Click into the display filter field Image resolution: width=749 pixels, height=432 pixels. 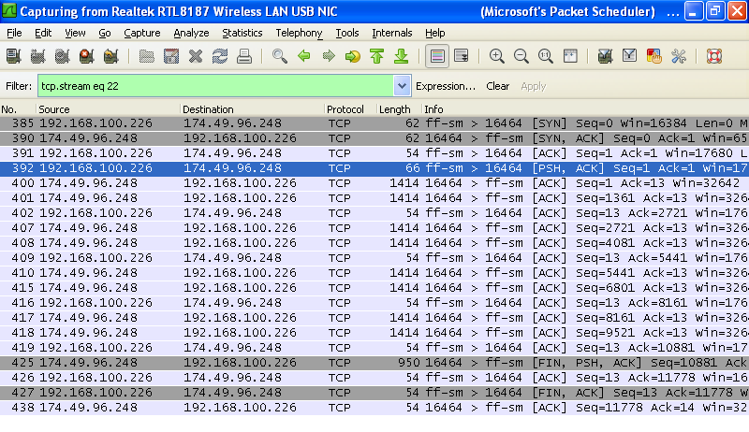click(x=215, y=86)
